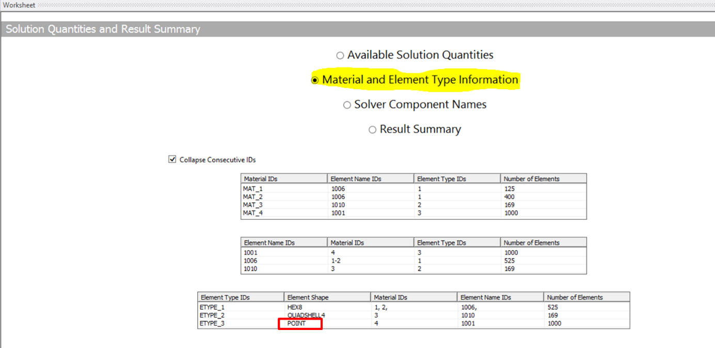Select Available Solution Quantities radio button
This screenshot has height=348, width=715.
click(340, 56)
